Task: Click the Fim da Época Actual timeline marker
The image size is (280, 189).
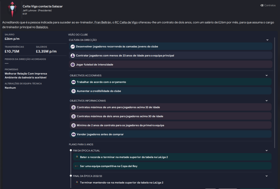Action: tap(71, 150)
